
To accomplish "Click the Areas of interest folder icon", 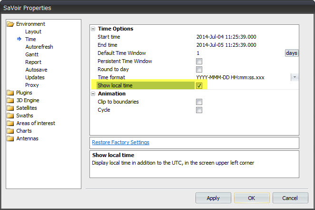I will [10, 123].
